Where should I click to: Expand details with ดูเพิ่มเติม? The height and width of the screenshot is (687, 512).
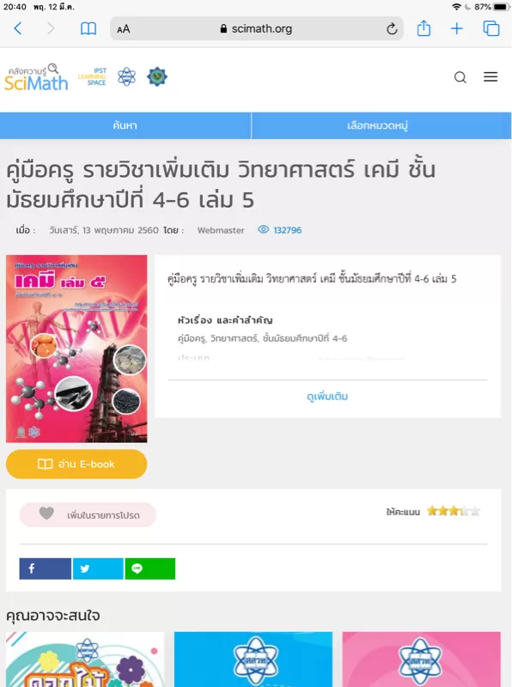click(x=327, y=397)
